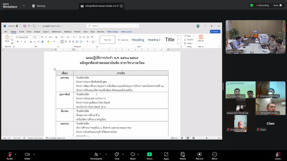Expand the bullet list style dropdown arrow

tap(65, 37)
